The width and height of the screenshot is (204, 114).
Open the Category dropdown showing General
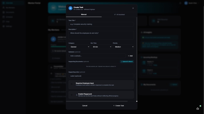coord(79,47)
